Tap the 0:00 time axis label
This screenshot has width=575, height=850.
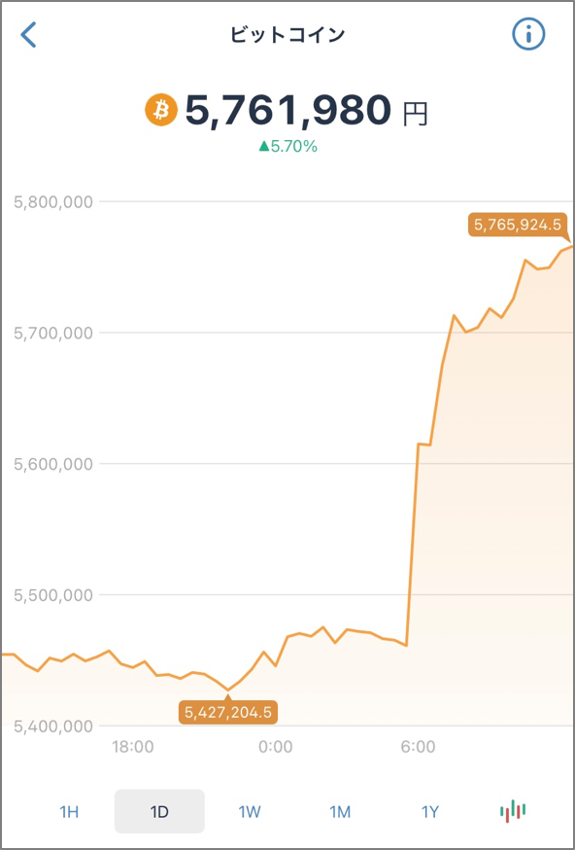(x=276, y=747)
